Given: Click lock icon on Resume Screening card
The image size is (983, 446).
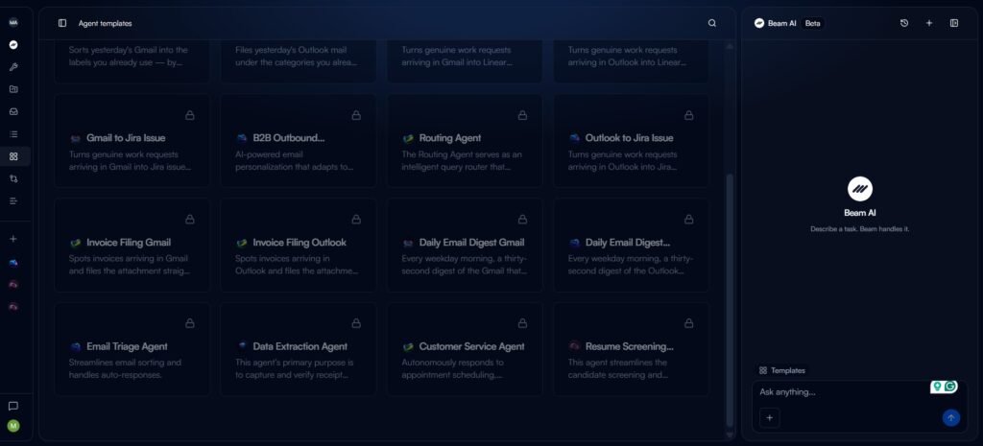Looking at the screenshot, I should 689,323.
